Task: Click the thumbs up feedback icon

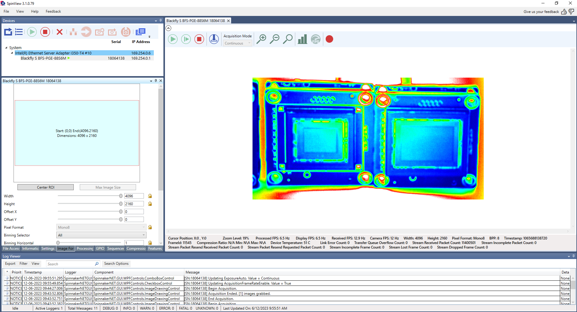Action: coord(564,12)
